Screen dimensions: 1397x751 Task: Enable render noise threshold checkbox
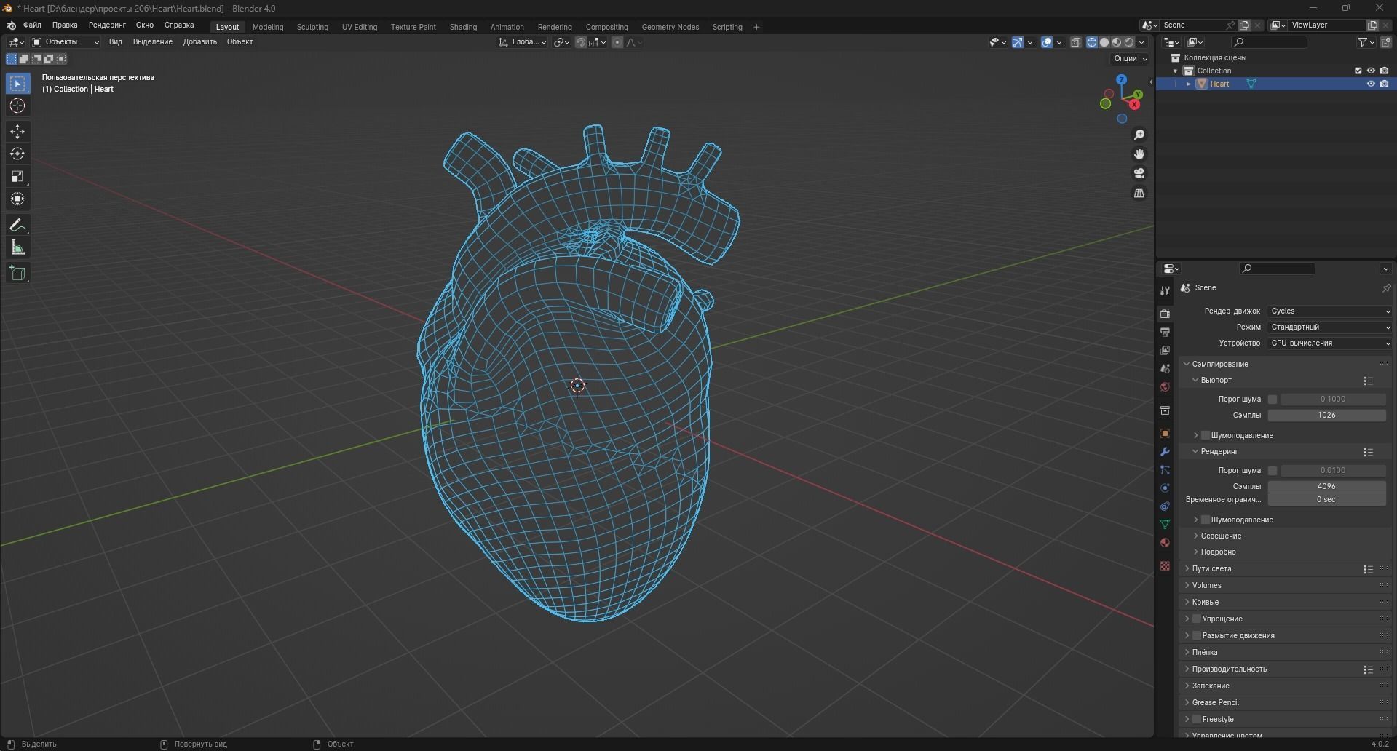pos(1273,470)
